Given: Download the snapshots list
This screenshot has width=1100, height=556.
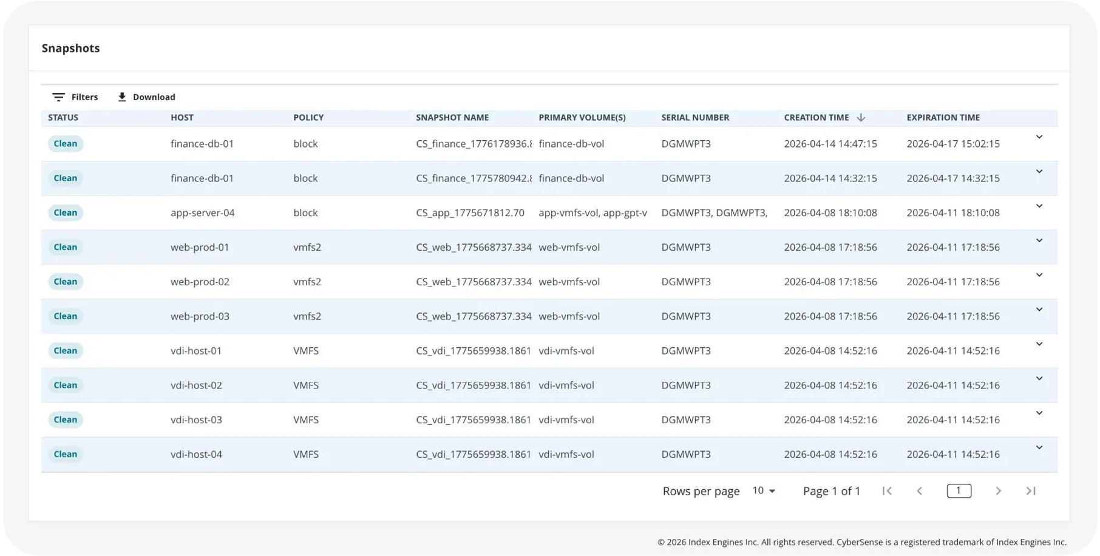Looking at the screenshot, I should 146,97.
